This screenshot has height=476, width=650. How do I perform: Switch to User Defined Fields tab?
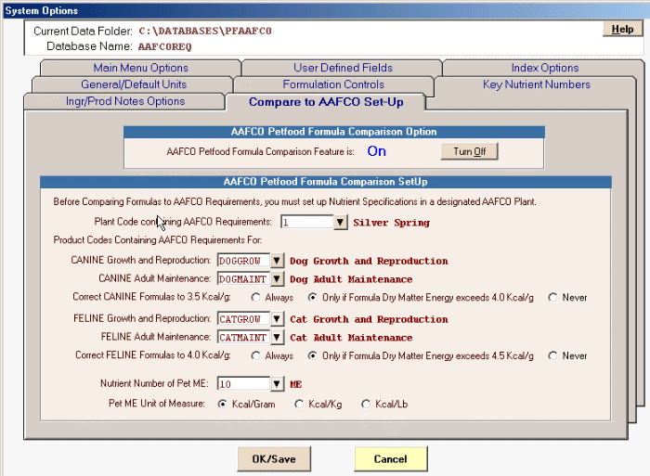343,68
